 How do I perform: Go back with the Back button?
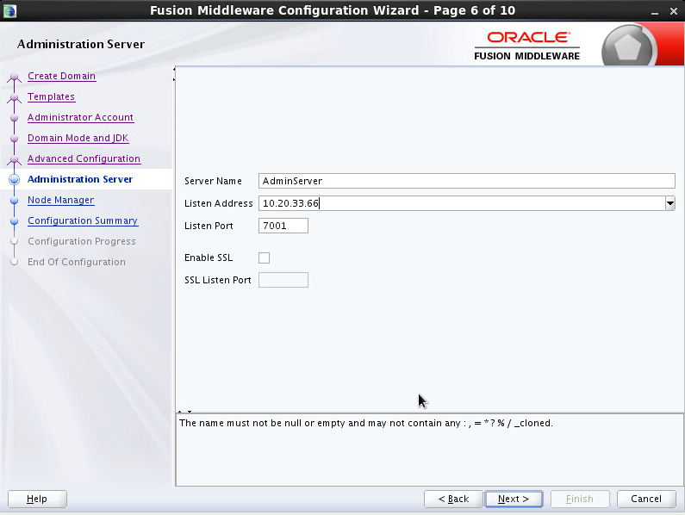coord(453,499)
